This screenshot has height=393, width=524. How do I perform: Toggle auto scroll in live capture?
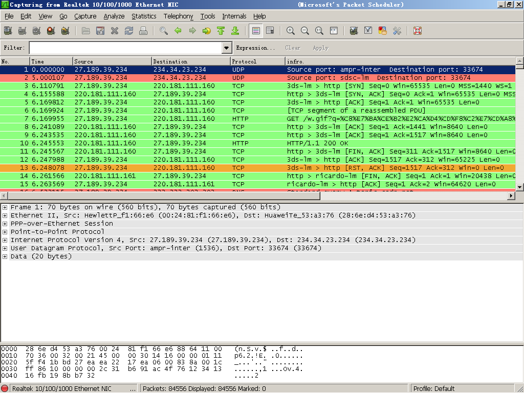[x=270, y=31]
